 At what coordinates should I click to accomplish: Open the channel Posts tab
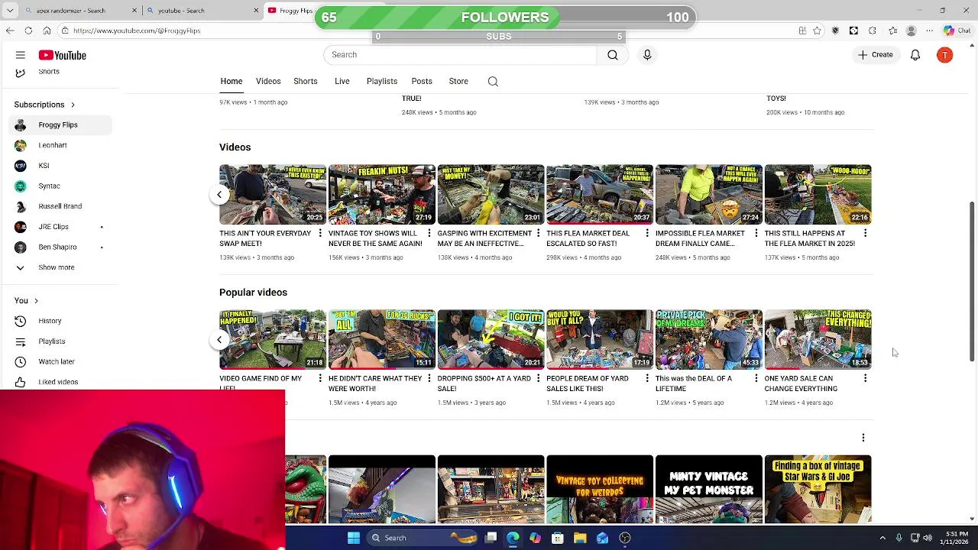pyautogui.click(x=422, y=82)
